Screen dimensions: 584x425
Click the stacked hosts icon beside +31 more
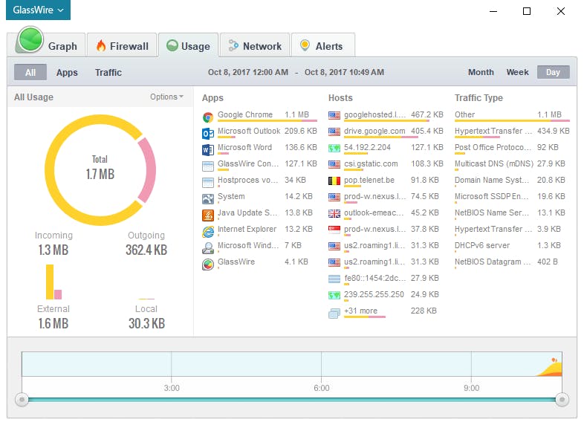(334, 314)
